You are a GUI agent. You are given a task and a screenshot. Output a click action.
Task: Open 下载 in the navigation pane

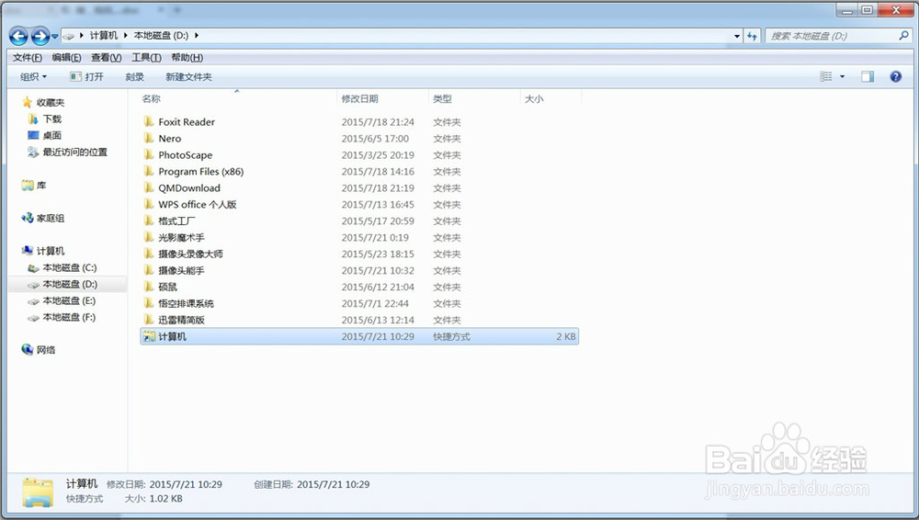52,119
